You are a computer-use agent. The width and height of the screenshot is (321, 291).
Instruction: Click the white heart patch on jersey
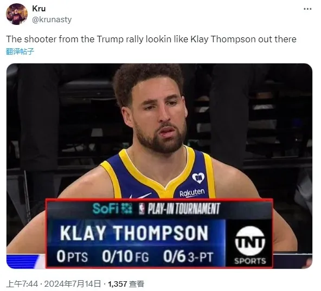pos(198,178)
